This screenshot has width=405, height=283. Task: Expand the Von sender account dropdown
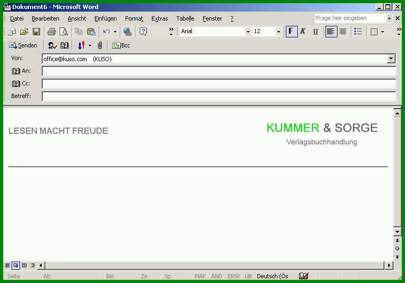click(x=391, y=58)
